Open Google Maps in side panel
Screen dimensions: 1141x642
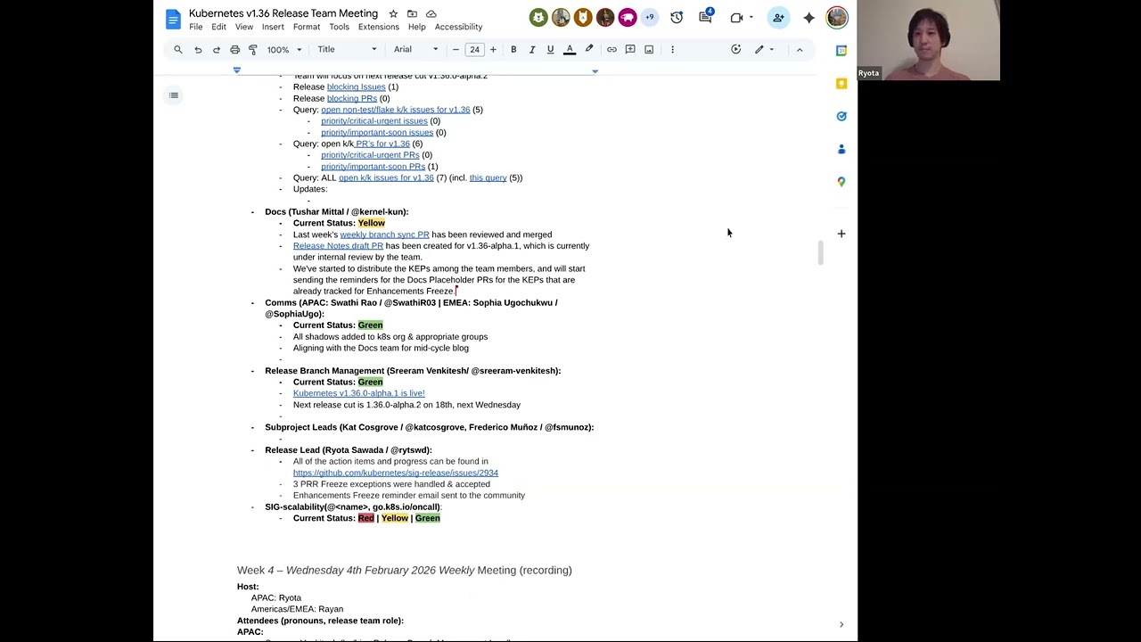[x=841, y=182]
